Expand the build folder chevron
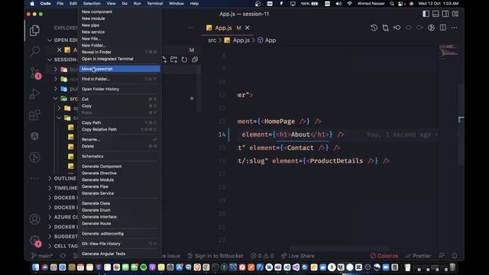The image size is (489, 275). tap(56, 70)
